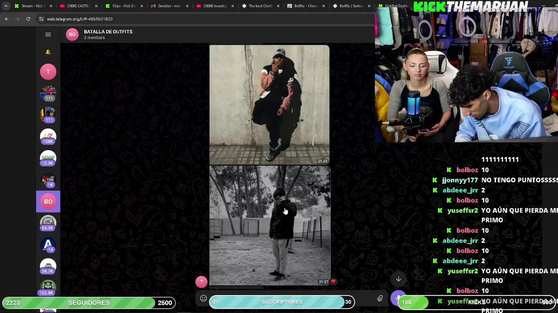Viewport: 558px width, 313px height.
Task: Go back with browser back arrow
Action: click(x=7, y=19)
